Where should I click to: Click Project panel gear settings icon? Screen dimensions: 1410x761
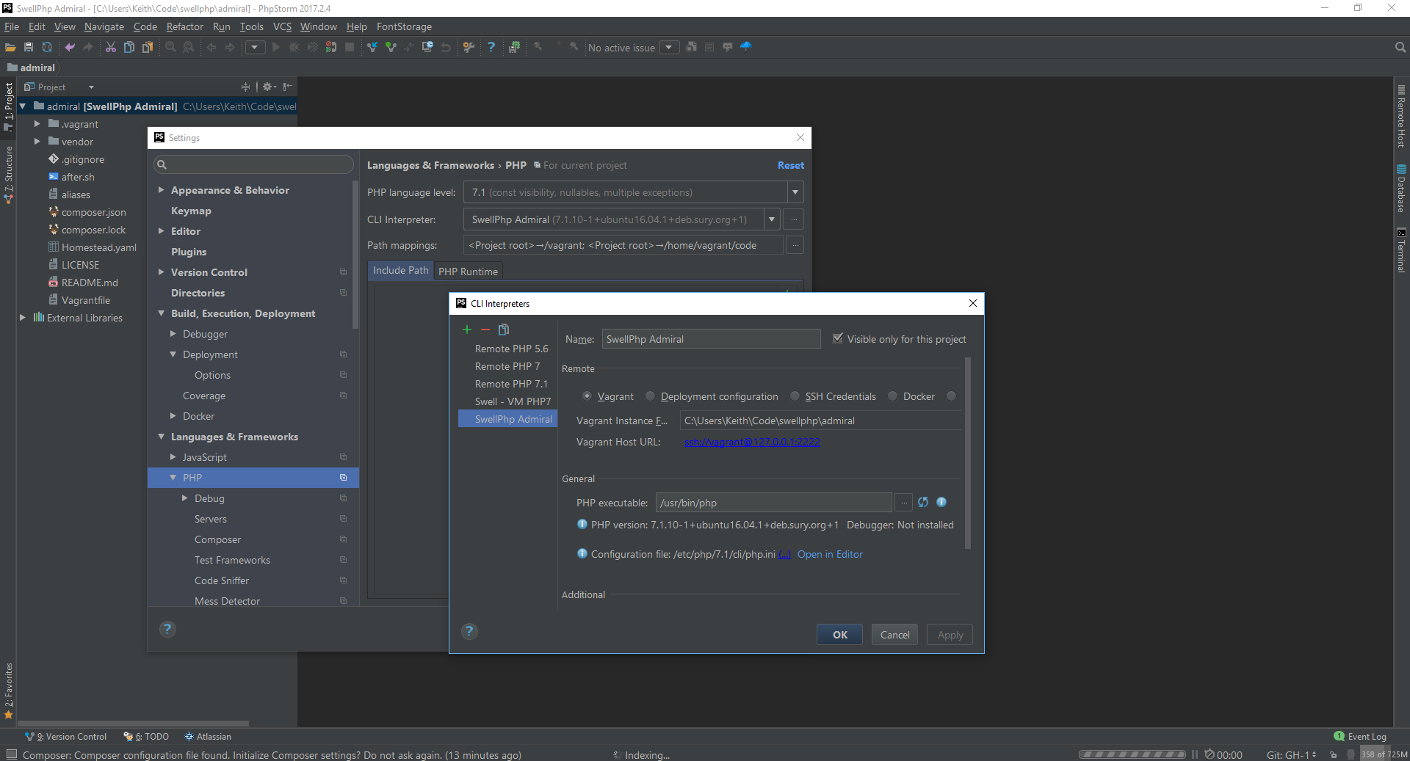point(269,87)
